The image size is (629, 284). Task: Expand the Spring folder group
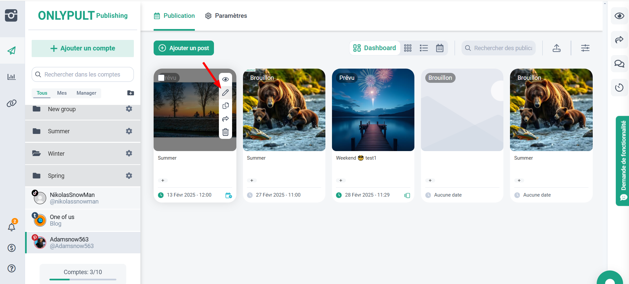(x=56, y=176)
